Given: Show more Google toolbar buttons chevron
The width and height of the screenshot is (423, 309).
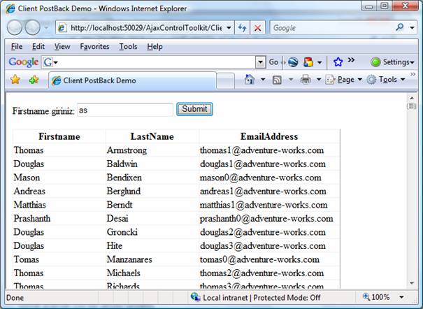Looking at the screenshot, I should pos(351,60).
